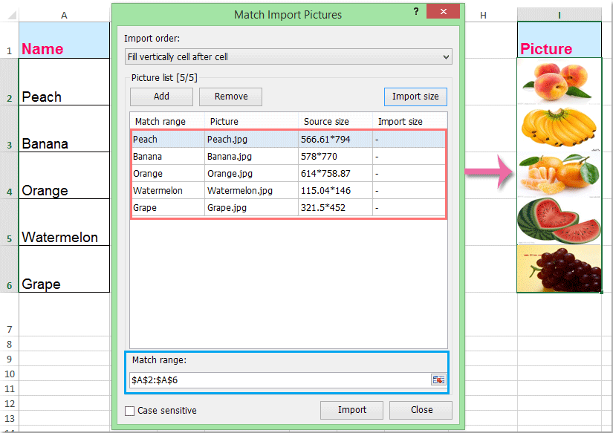Open the Import order dropdown
The width and height of the screenshot is (613, 433).
[x=444, y=56]
